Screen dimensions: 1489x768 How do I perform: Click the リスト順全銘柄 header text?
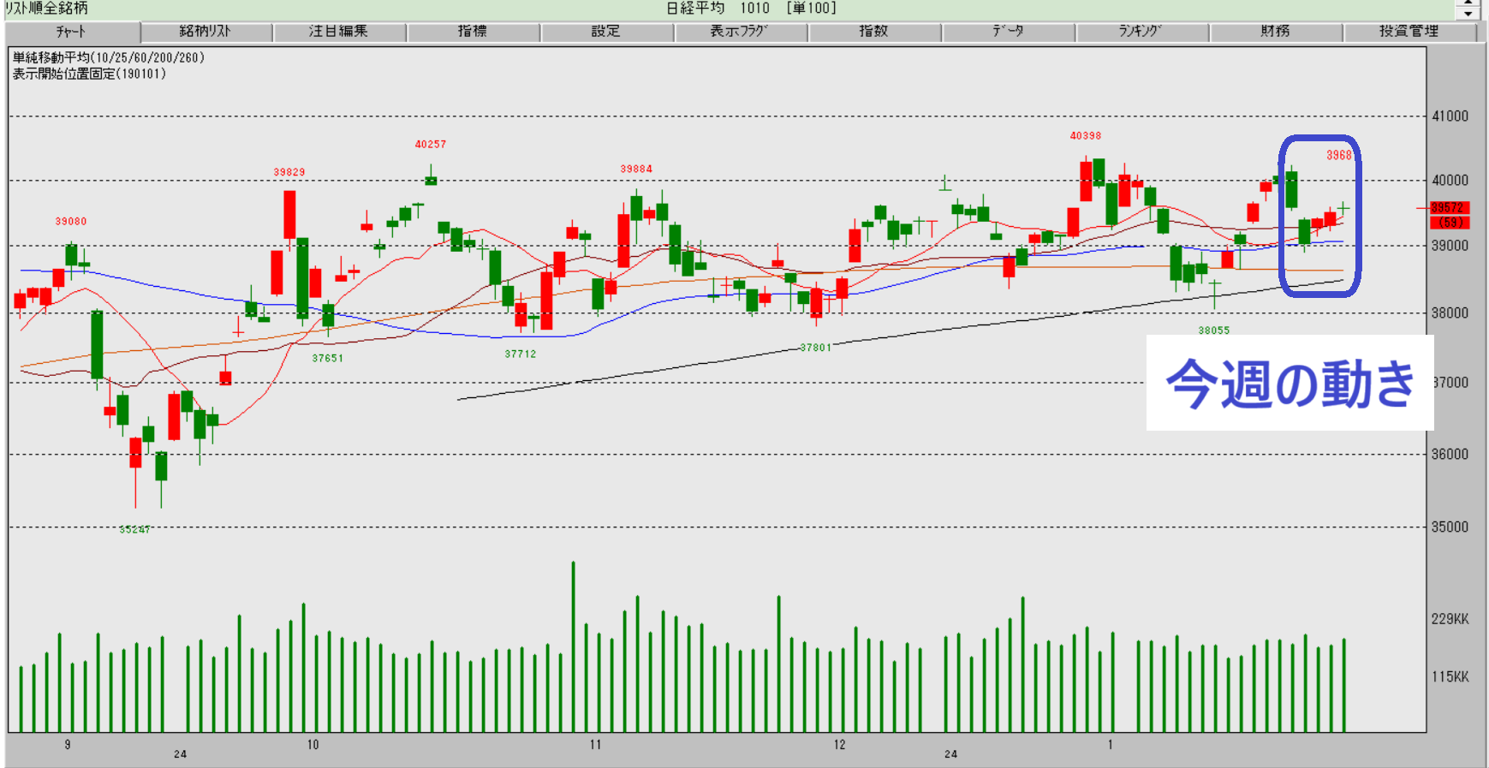[x=46, y=9]
